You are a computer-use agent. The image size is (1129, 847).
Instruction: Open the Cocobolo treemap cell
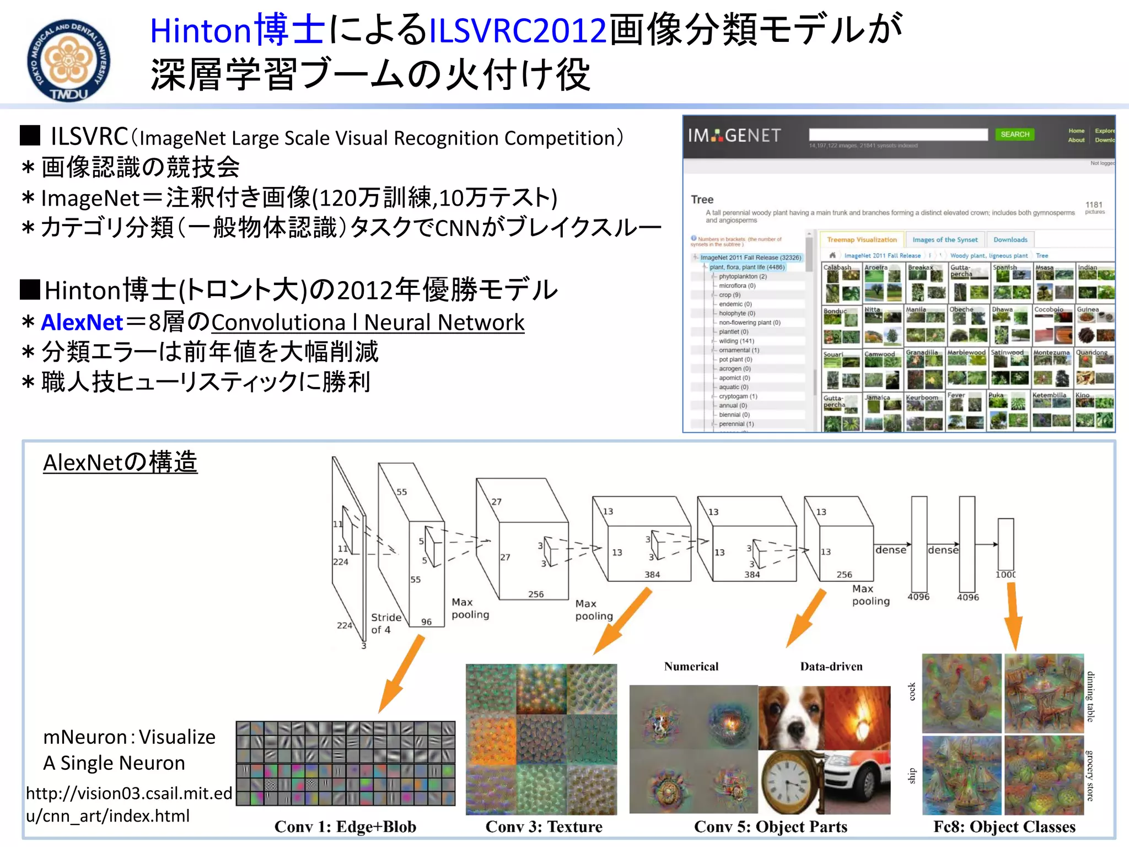coord(1053,326)
